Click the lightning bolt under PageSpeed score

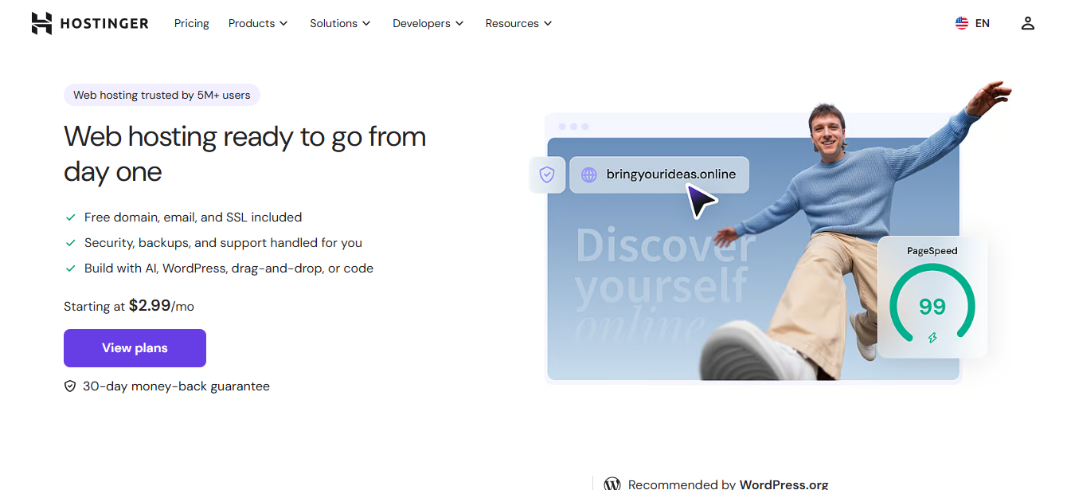point(932,338)
